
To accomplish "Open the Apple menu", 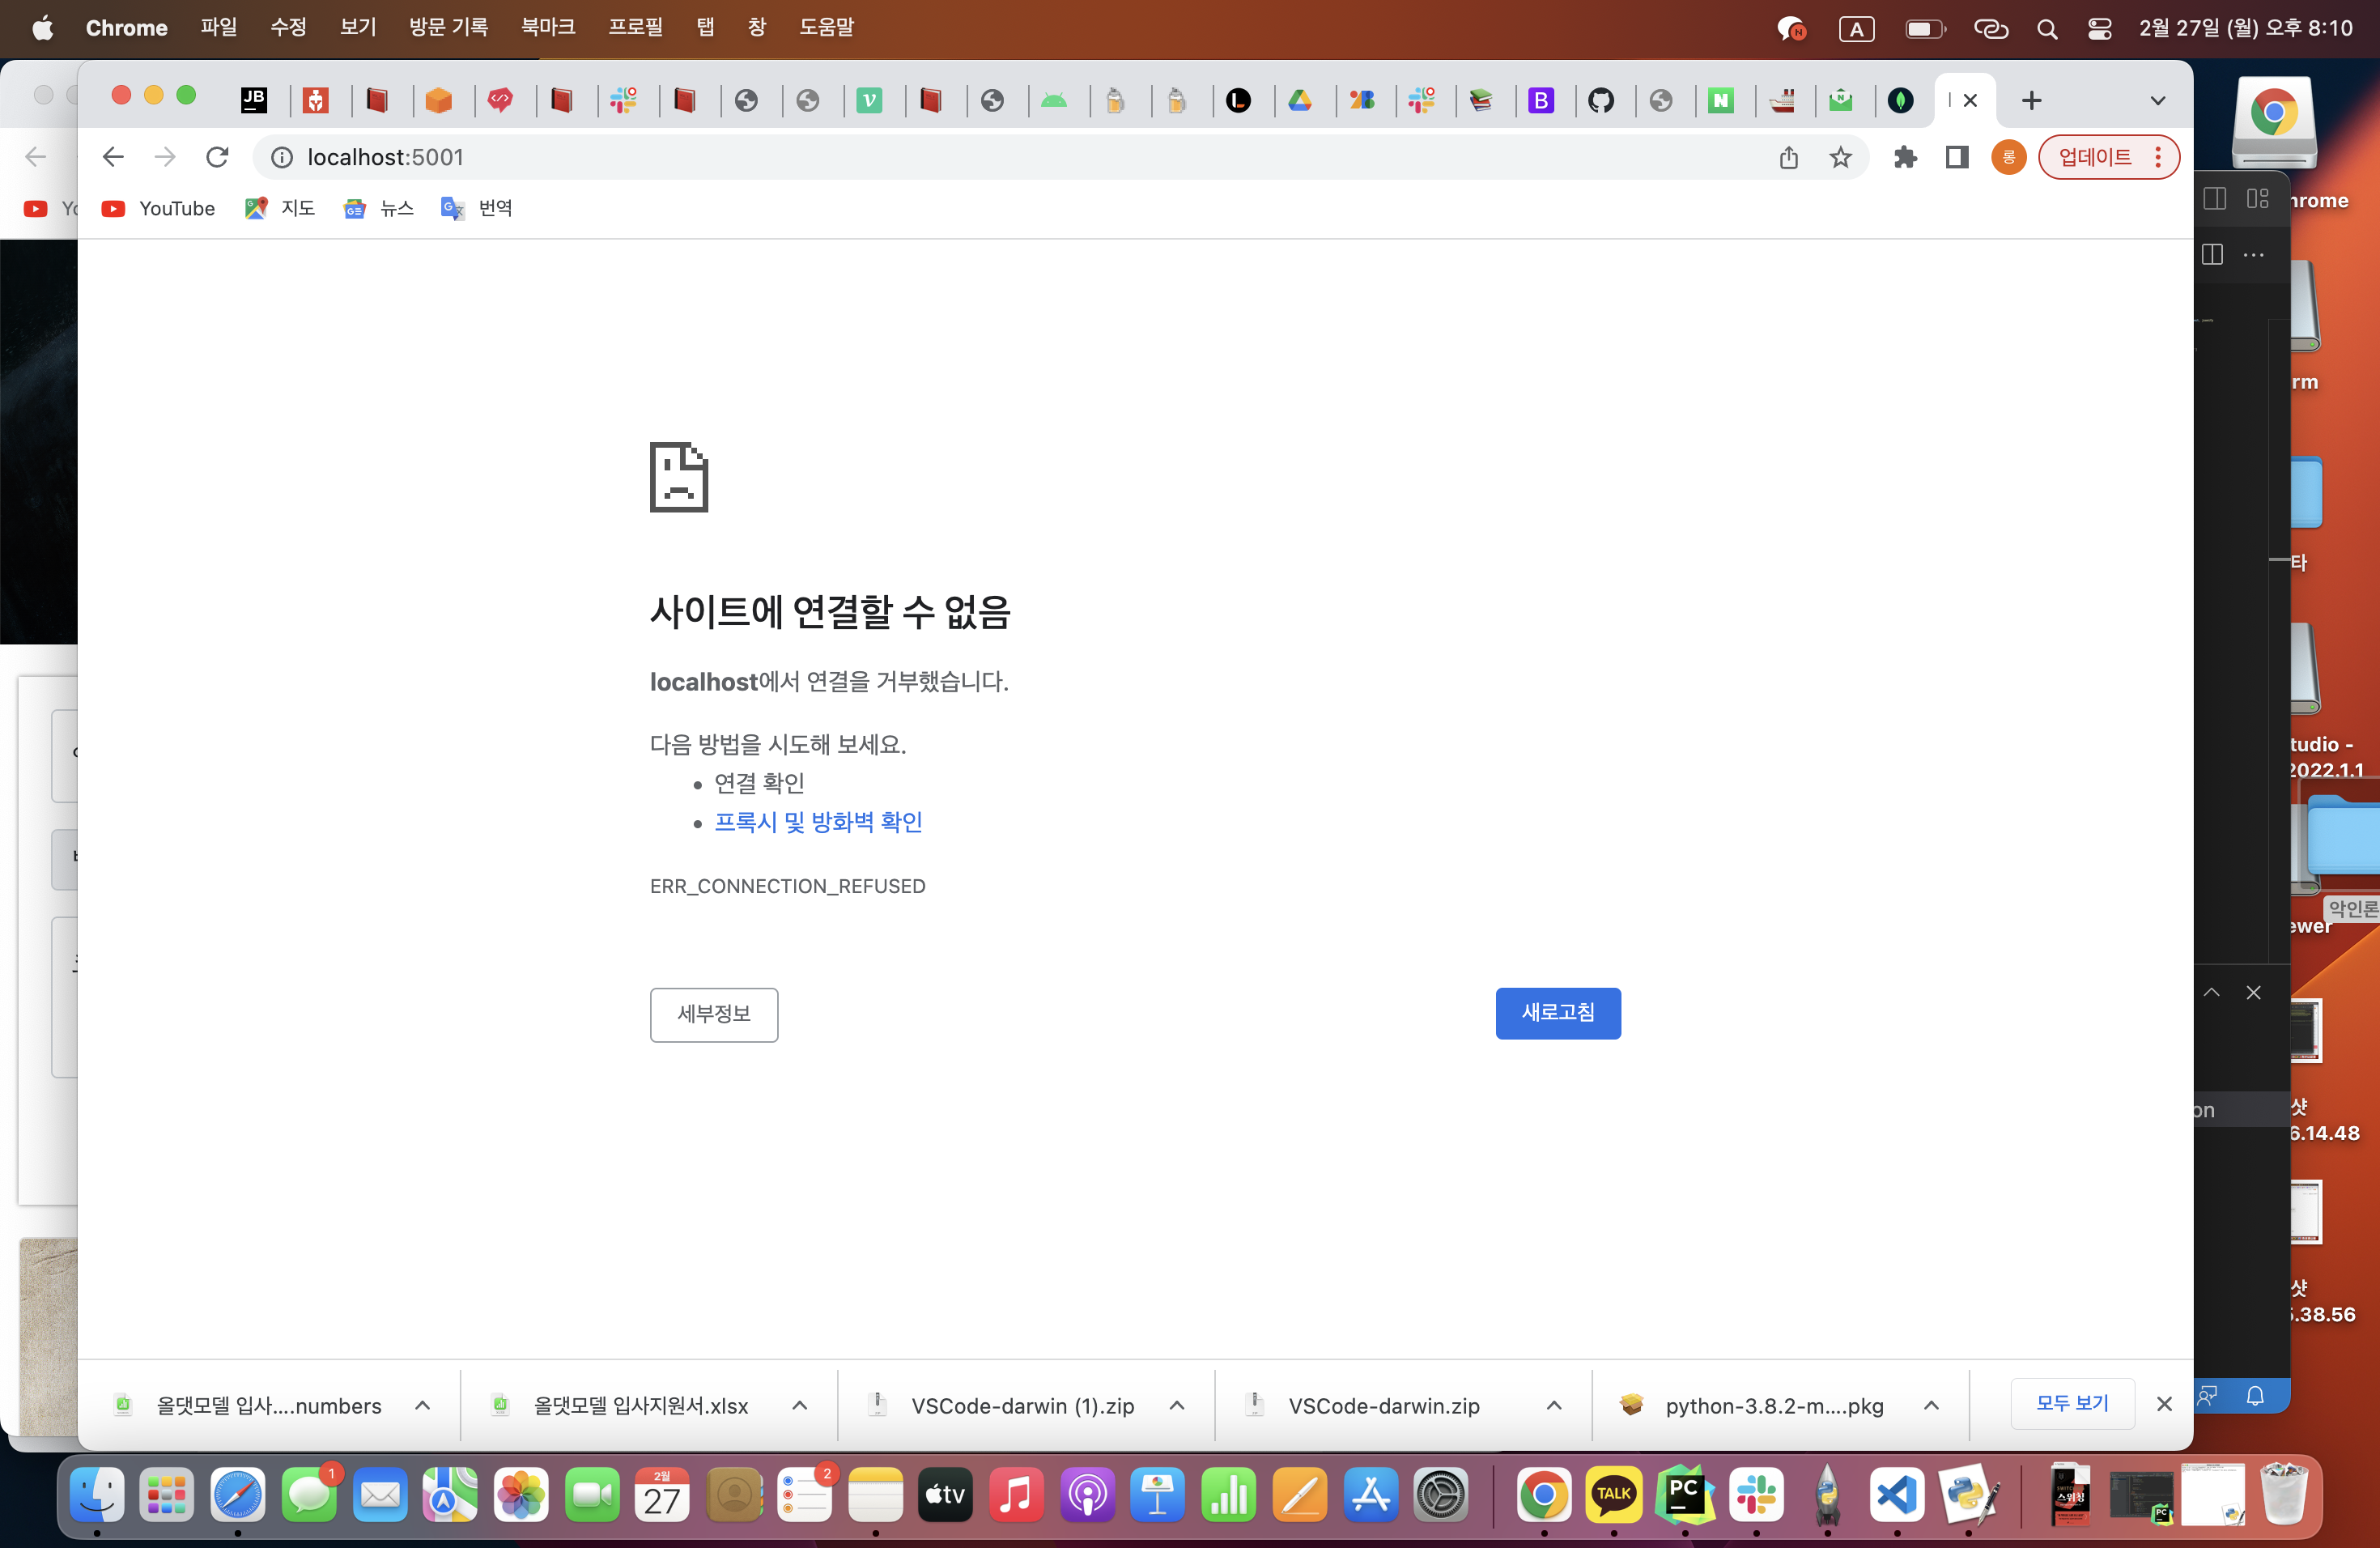I will 42,27.
